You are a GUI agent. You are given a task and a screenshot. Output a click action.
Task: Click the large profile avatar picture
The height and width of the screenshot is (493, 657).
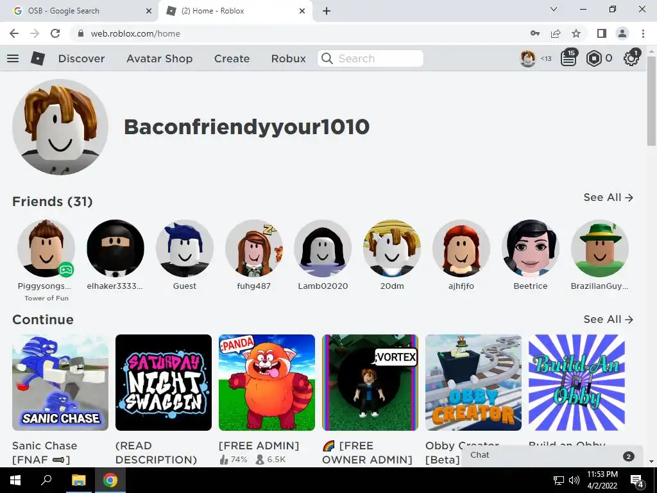coord(60,127)
